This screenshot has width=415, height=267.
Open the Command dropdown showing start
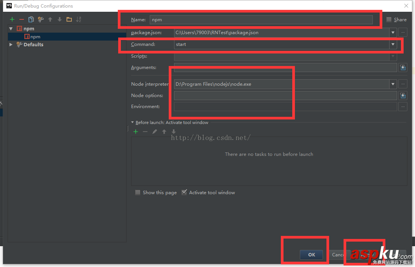pyautogui.click(x=392, y=44)
